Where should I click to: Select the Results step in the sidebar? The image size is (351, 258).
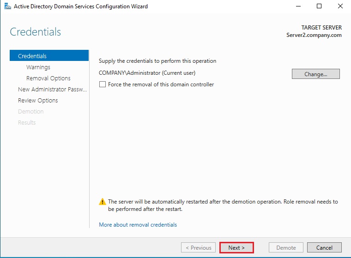click(x=27, y=122)
